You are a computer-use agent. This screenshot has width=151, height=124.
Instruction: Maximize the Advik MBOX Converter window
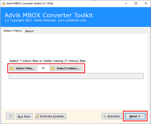pyautogui.click(x=136, y=3)
